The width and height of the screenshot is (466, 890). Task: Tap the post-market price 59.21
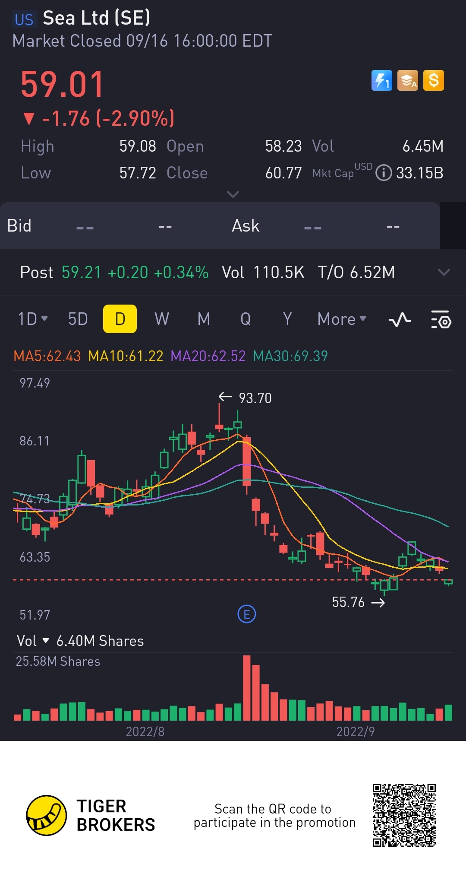[81, 273]
